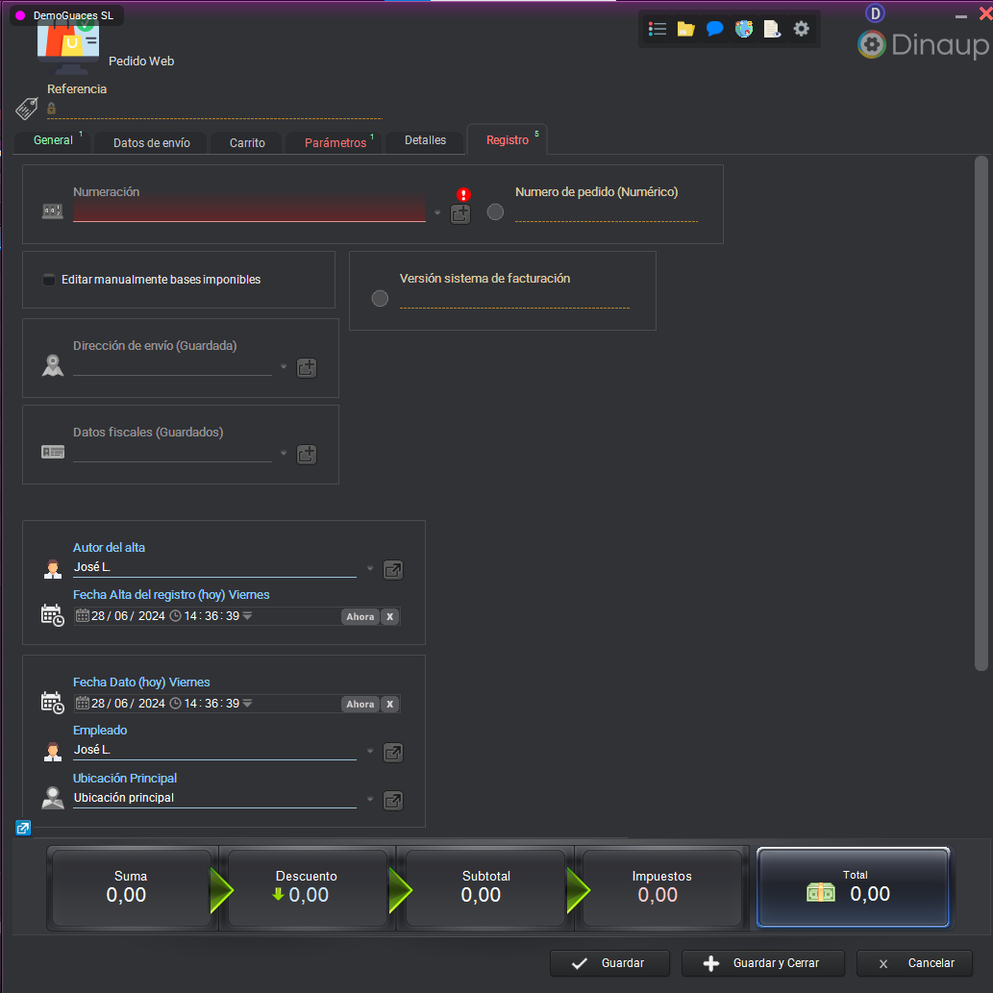Image resolution: width=993 pixels, height=993 pixels.
Task: Click the list icon in top toolbar
Action: click(658, 29)
